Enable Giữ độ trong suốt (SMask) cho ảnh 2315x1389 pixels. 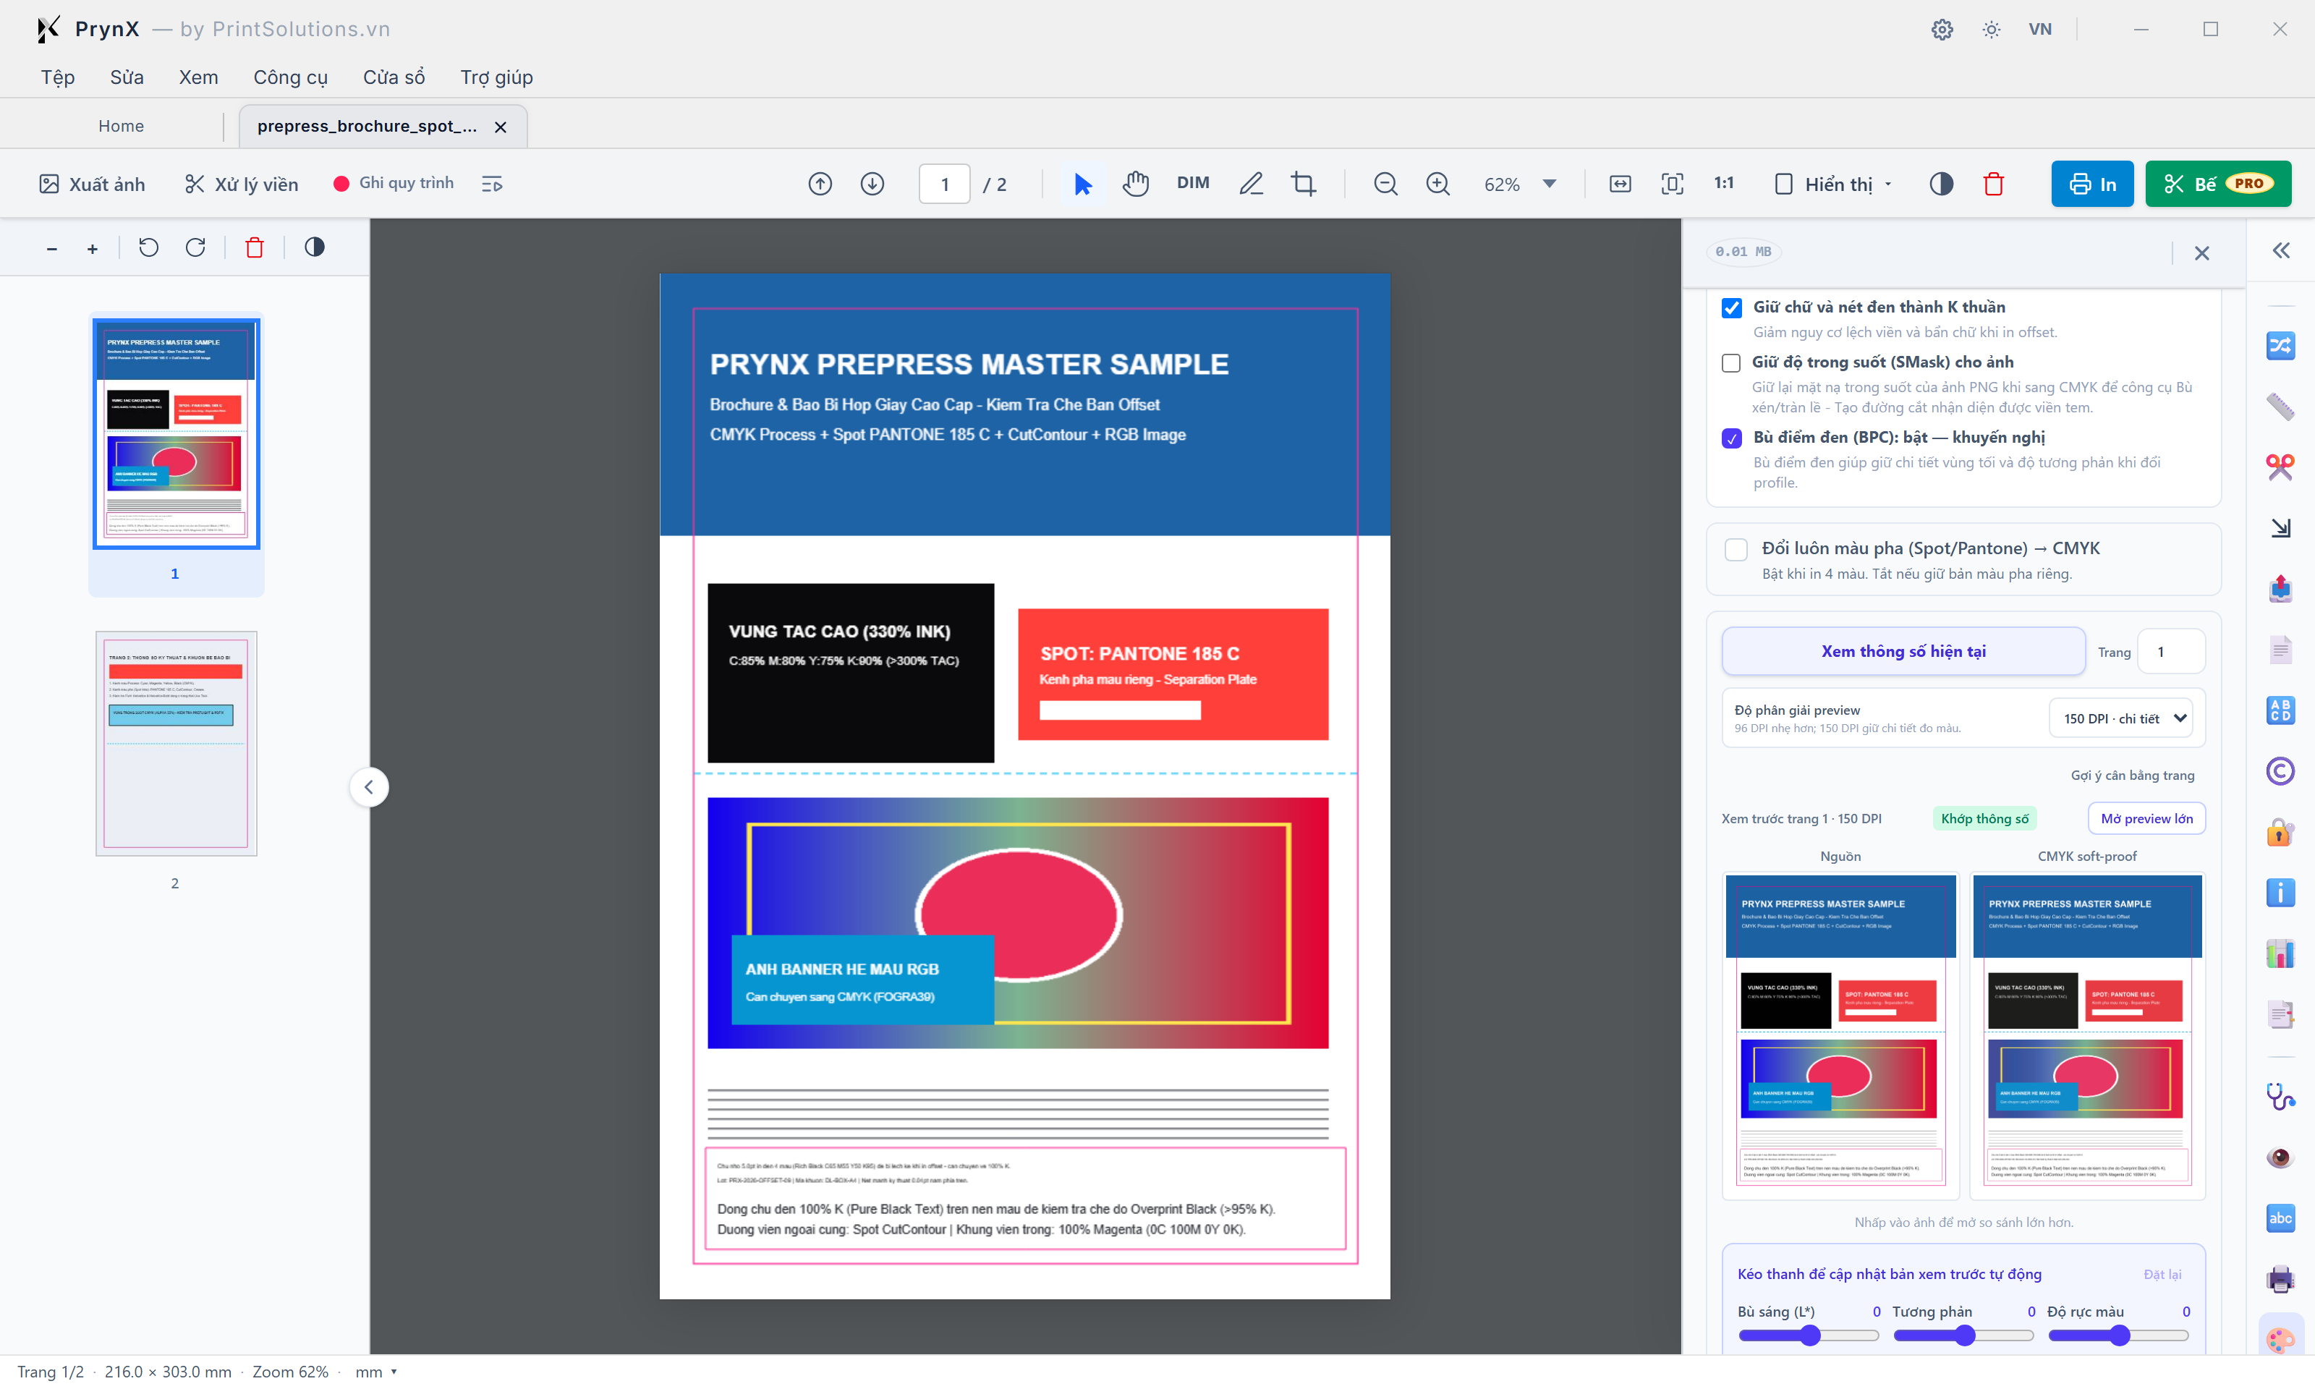pyautogui.click(x=1732, y=363)
